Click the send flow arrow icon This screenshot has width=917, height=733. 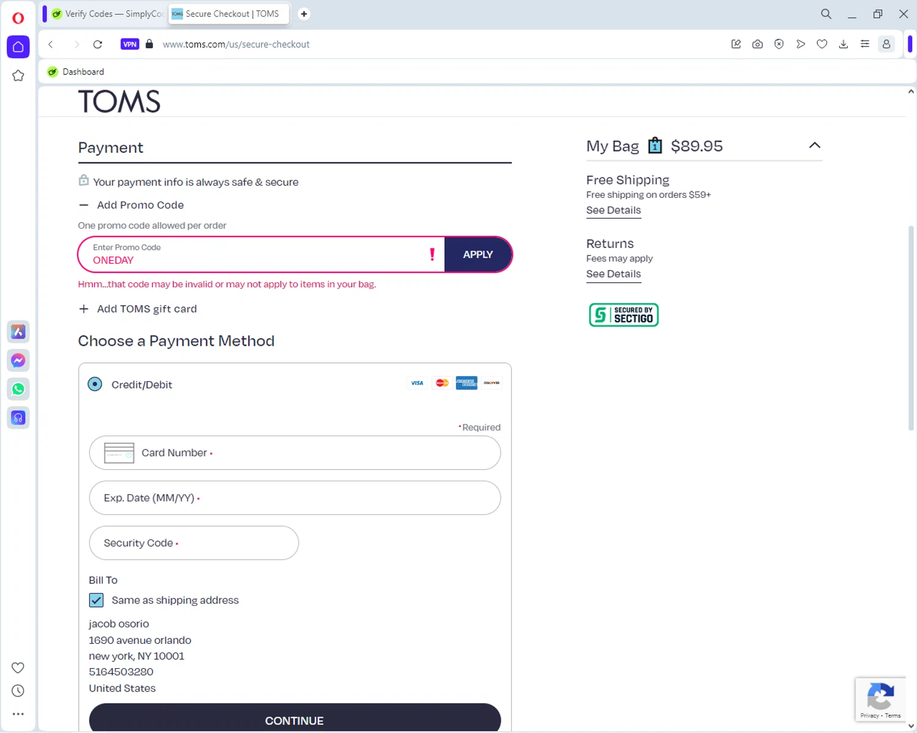click(800, 44)
